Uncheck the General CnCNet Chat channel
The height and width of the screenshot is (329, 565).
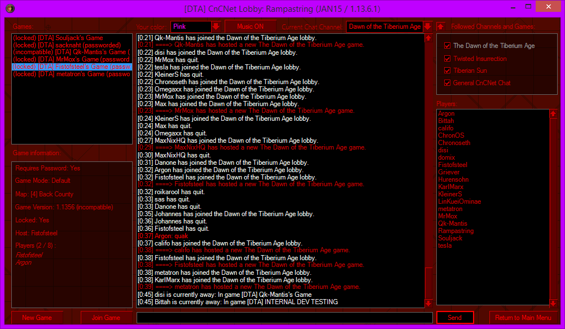point(447,83)
